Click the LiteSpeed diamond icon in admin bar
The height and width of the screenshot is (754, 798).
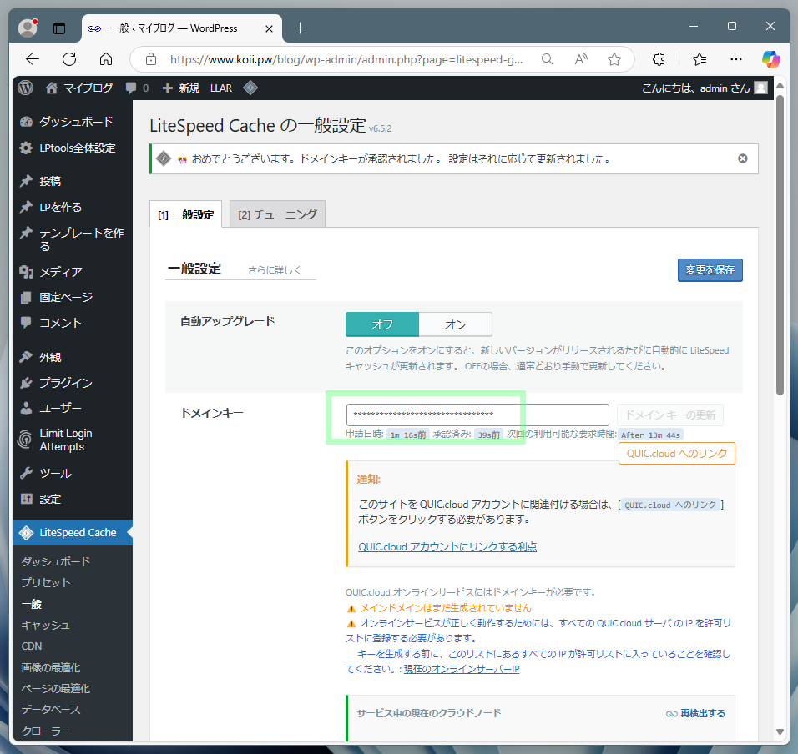(x=250, y=88)
